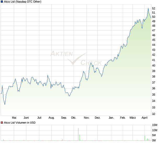Image resolution: width=162 pixels, height=143 pixels.
Task: Click the 'Atco Ltd (Nasdaq OTC Other)' title
Action: (22, 2)
